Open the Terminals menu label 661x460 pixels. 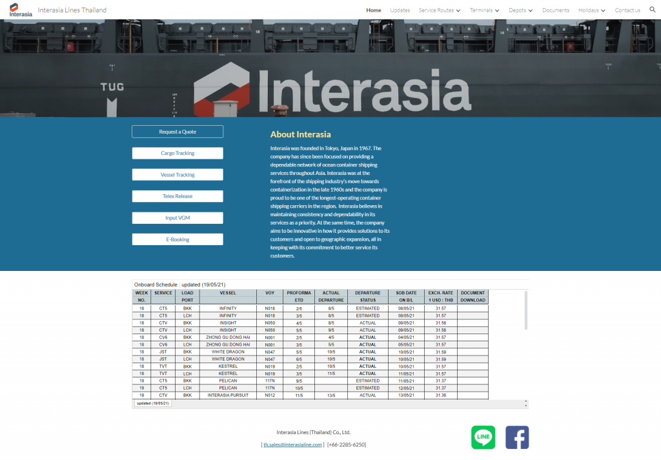click(481, 10)
